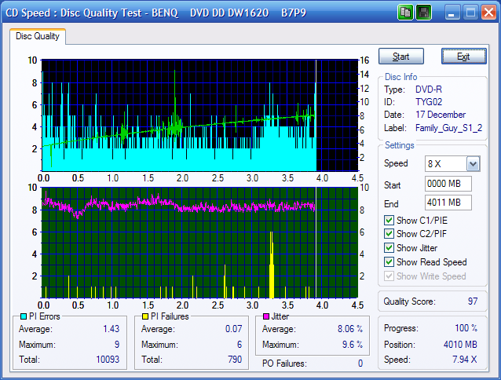
Task: Click the save floppy disk icon
Action: pyautogui.click(x=423, y=13)
